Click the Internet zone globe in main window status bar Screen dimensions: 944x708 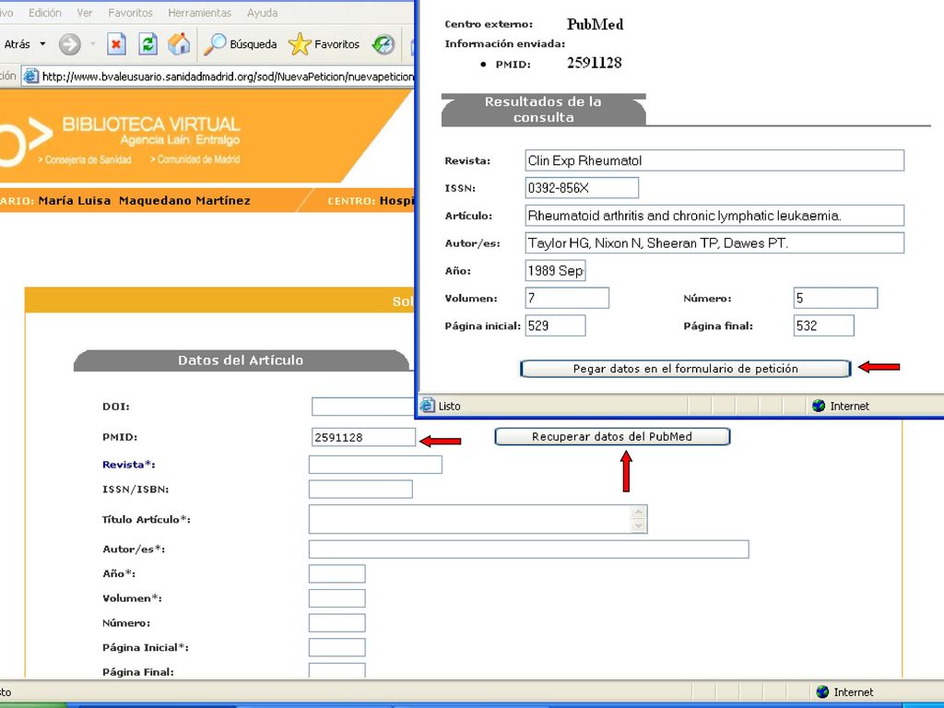pos(822,691)
